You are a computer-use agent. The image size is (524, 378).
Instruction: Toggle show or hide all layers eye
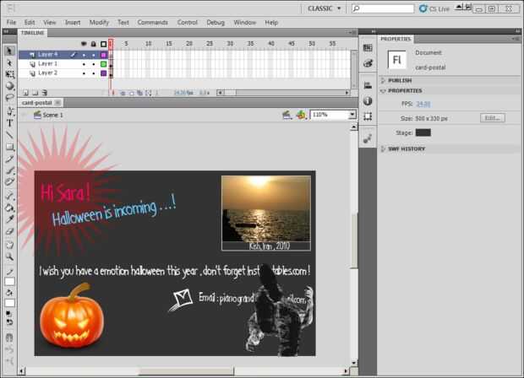[84, 44]
